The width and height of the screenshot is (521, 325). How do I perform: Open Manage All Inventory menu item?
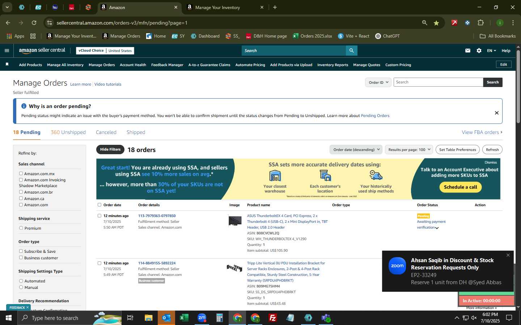pyautogui.click(x=65, y=65)
